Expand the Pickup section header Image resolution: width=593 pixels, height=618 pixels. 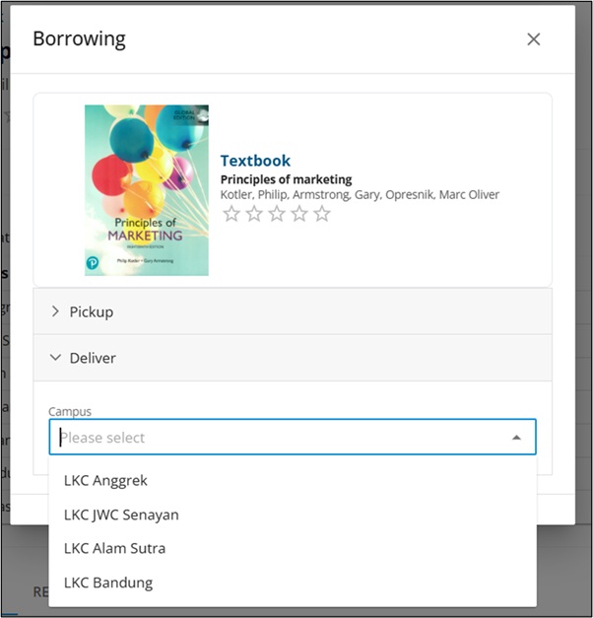pyautogui.click(x=292, y=311)
